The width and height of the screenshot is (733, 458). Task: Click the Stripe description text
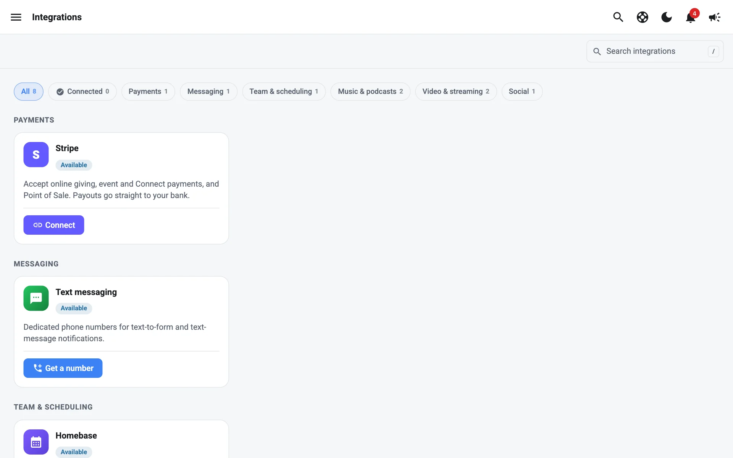coord(121,190)
